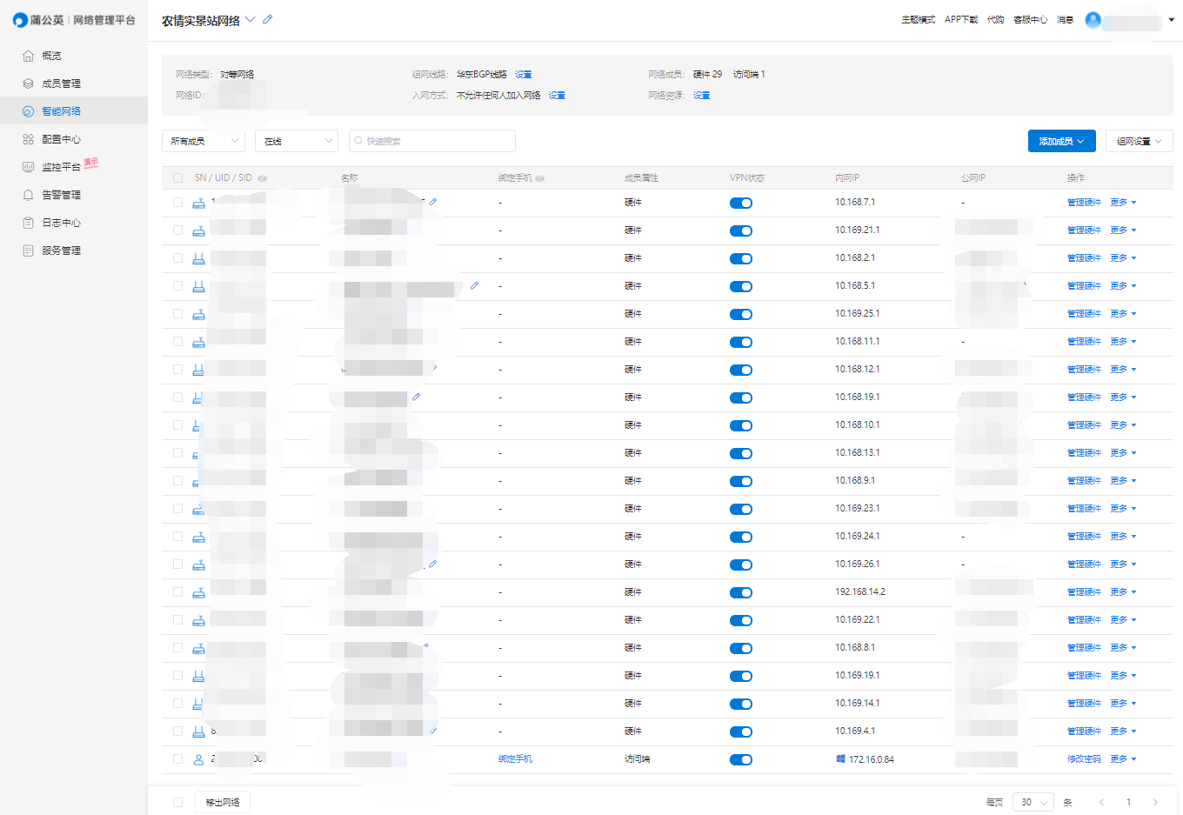1183x815 pixels.
Task: Click the eye icon next to 绑定手机 column header
Action: click(540, 178)
